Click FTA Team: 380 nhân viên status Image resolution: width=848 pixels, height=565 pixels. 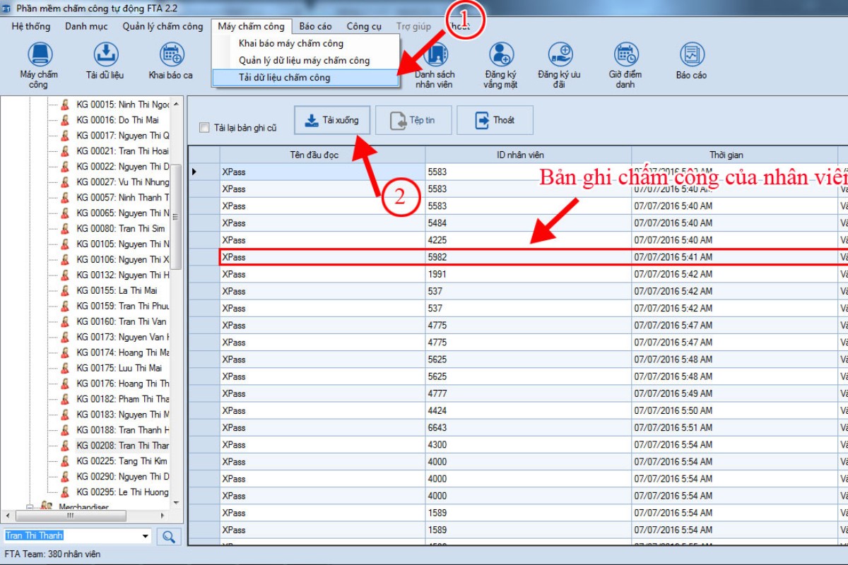[52, 554]
